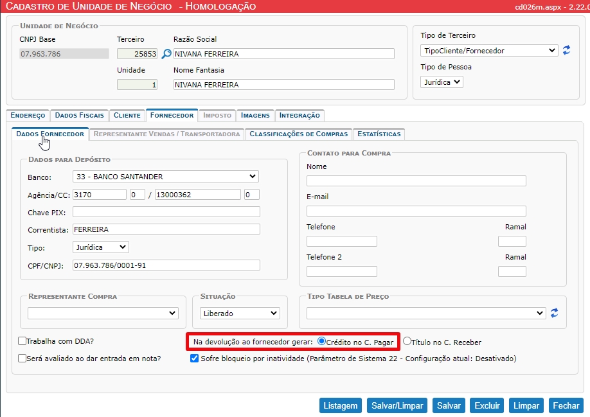590x417 pixels.
Task: Click the account check digit field
Action: click(252, 195)
